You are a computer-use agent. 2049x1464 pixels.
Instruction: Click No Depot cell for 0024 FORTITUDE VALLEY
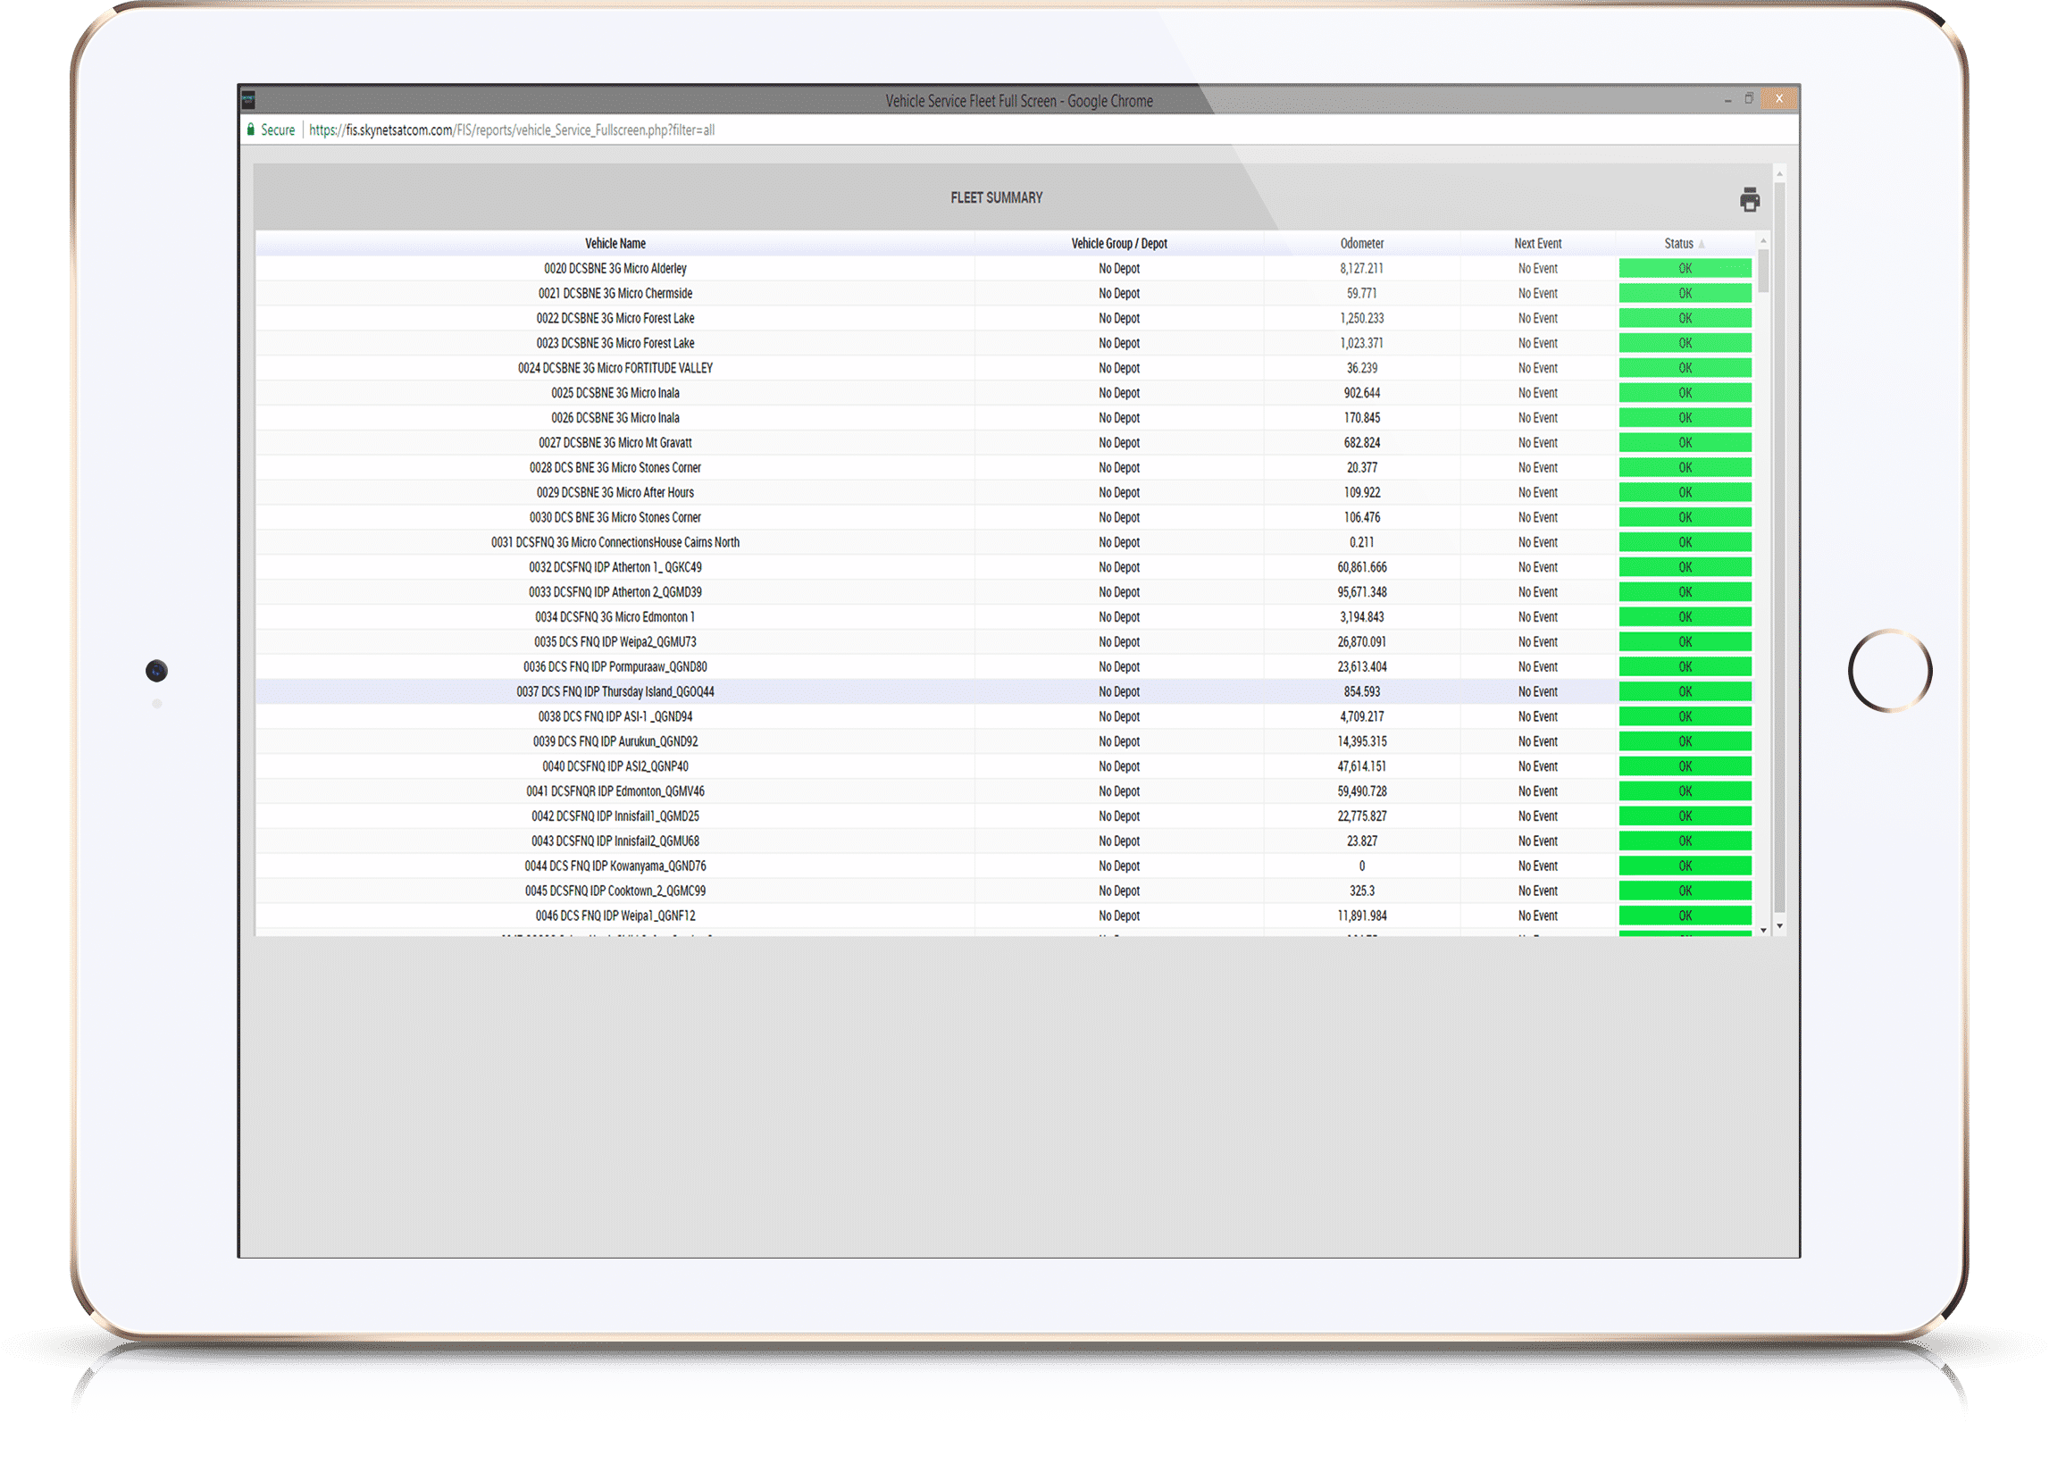coord(1118,368)
